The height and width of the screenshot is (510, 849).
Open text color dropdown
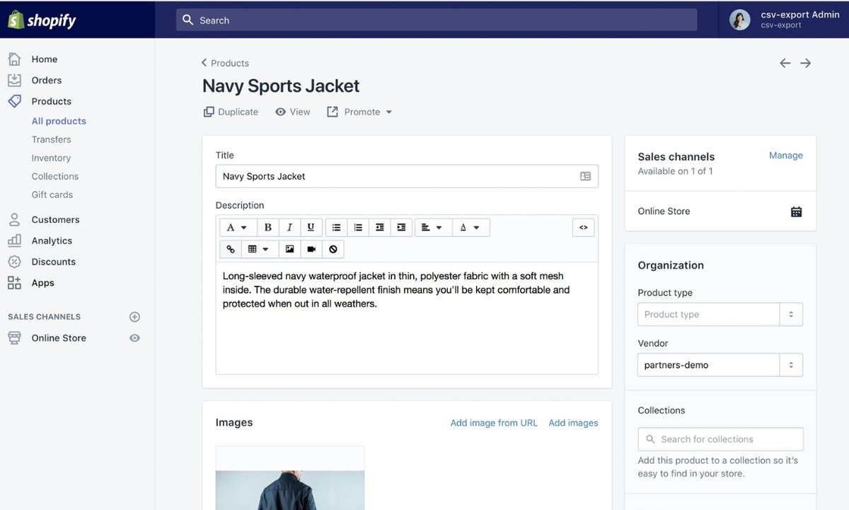point(470,228)
